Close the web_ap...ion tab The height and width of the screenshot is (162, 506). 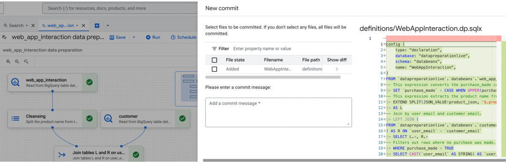click(x=83, y=26)
